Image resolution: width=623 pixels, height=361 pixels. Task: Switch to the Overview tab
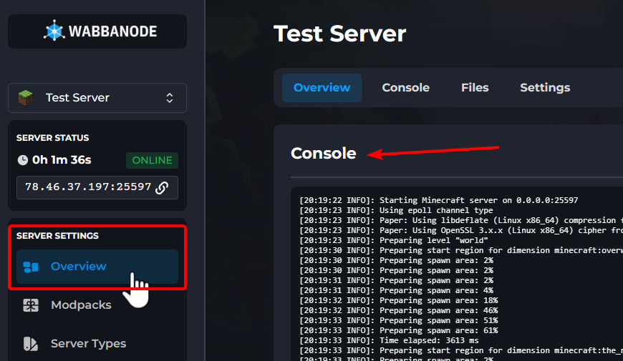pyautogui.click(x=322, y=88)
